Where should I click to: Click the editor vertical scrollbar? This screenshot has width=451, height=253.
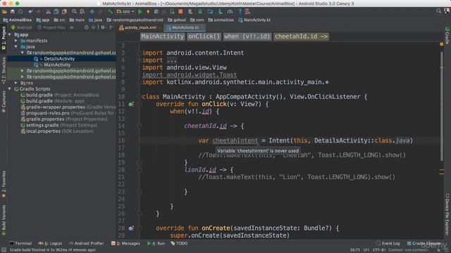click(442, 106)
